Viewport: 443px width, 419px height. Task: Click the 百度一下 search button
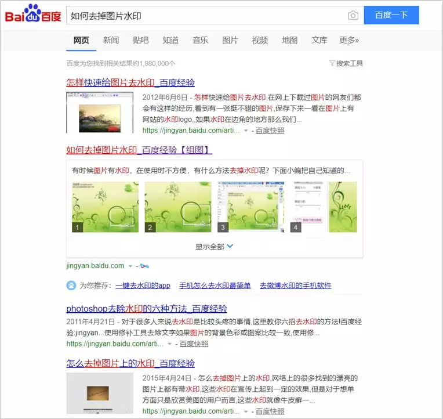[391, 15]
